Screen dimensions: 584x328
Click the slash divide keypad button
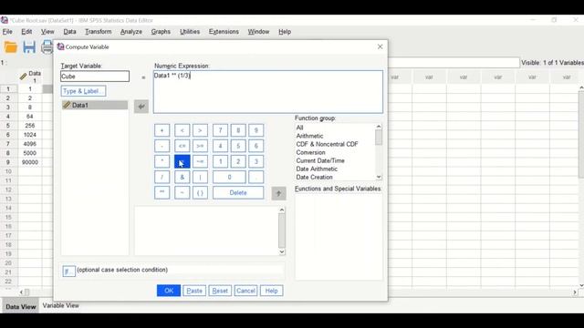162,178
